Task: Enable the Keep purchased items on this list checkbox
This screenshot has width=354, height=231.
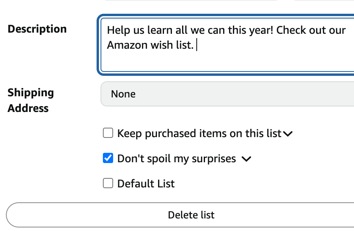Action: point(108,133)
